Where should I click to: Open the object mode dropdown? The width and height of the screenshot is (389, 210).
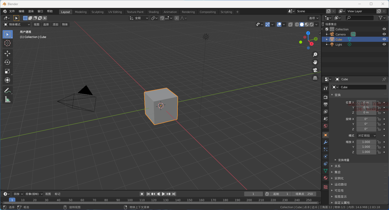coord(17,24)
